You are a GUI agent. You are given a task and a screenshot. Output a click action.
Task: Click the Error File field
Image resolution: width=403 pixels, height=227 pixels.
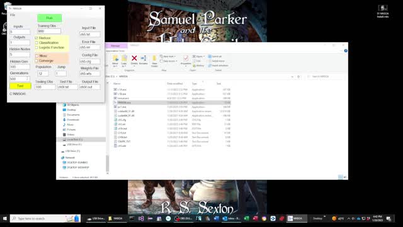89,47
